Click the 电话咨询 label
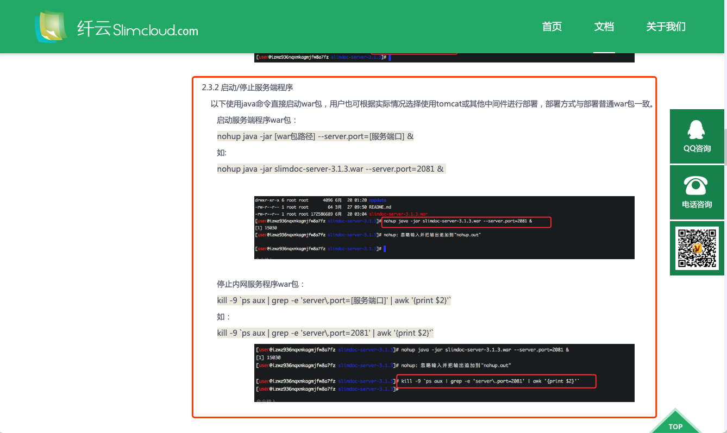727x433 pixels. [697, 204]
